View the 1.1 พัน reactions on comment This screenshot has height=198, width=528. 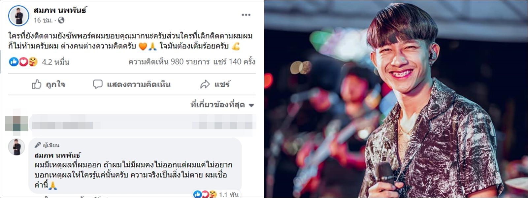point(229,195)
